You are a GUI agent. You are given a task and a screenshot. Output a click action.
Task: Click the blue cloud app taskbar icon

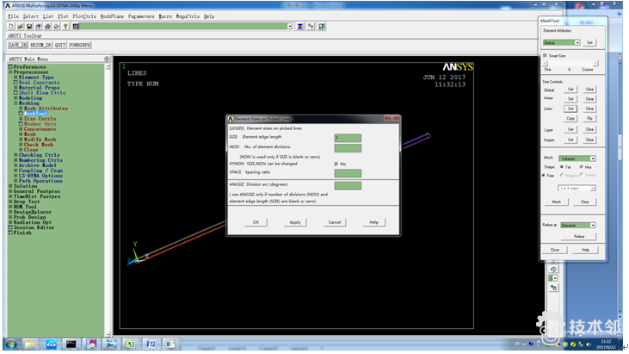(51, 344)
